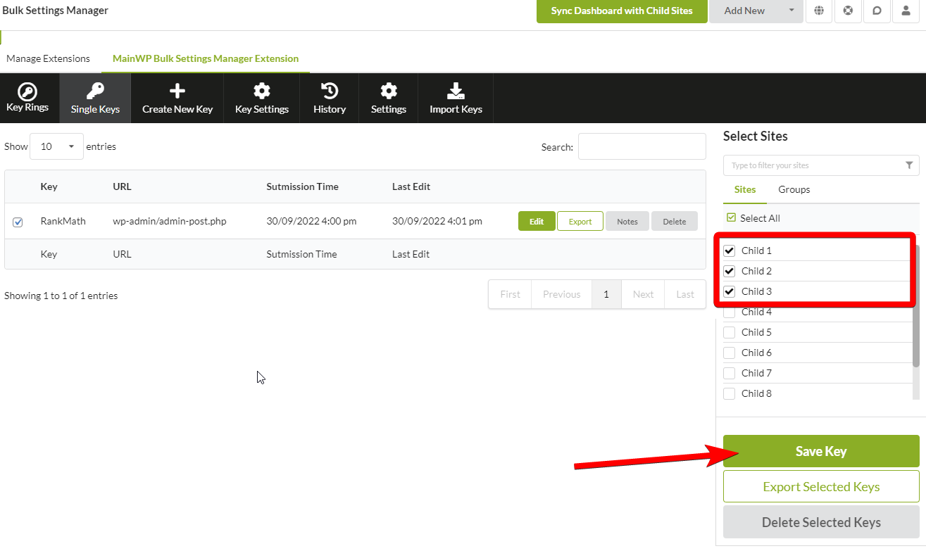Toggle the RankMath row checkbox
926x551 pixels.
click(18, 222)
